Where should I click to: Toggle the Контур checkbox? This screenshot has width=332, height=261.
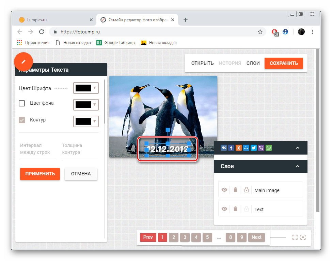[x=22, y=120]
